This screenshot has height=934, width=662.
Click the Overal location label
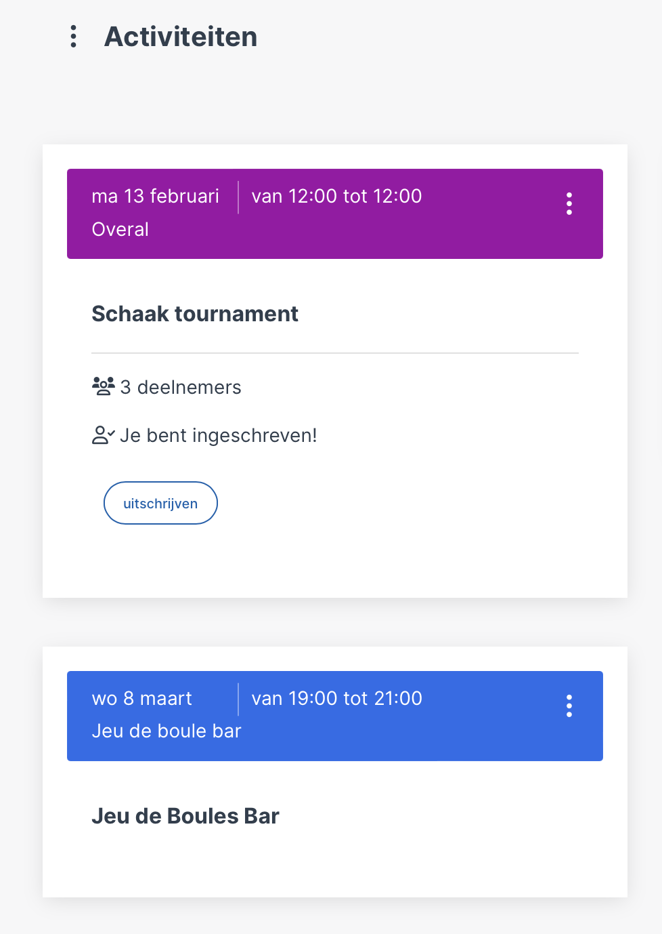coord(120,229)
